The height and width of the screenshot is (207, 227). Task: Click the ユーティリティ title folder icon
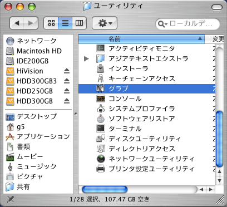click(87, 6)
